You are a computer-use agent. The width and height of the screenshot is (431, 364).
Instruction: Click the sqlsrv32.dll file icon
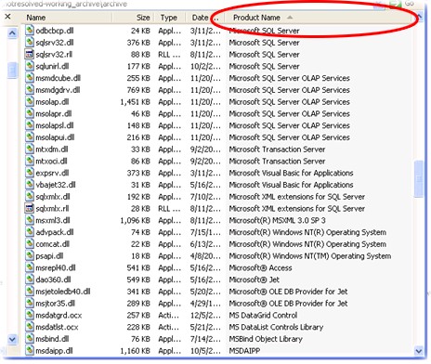click(30, 42)
